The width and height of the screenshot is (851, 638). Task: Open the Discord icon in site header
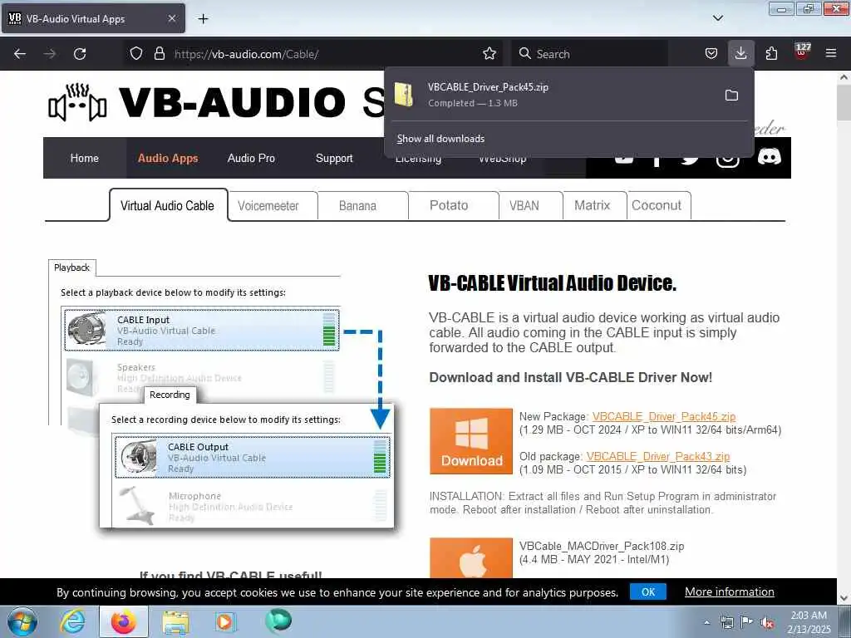[x=769, y=157]
